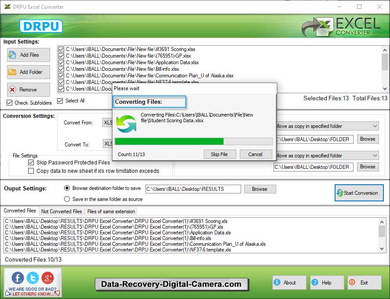Toggle the Check Subfolders checkbox
Viewport: 390px width, 299px height.
click(x=10, y=102)
